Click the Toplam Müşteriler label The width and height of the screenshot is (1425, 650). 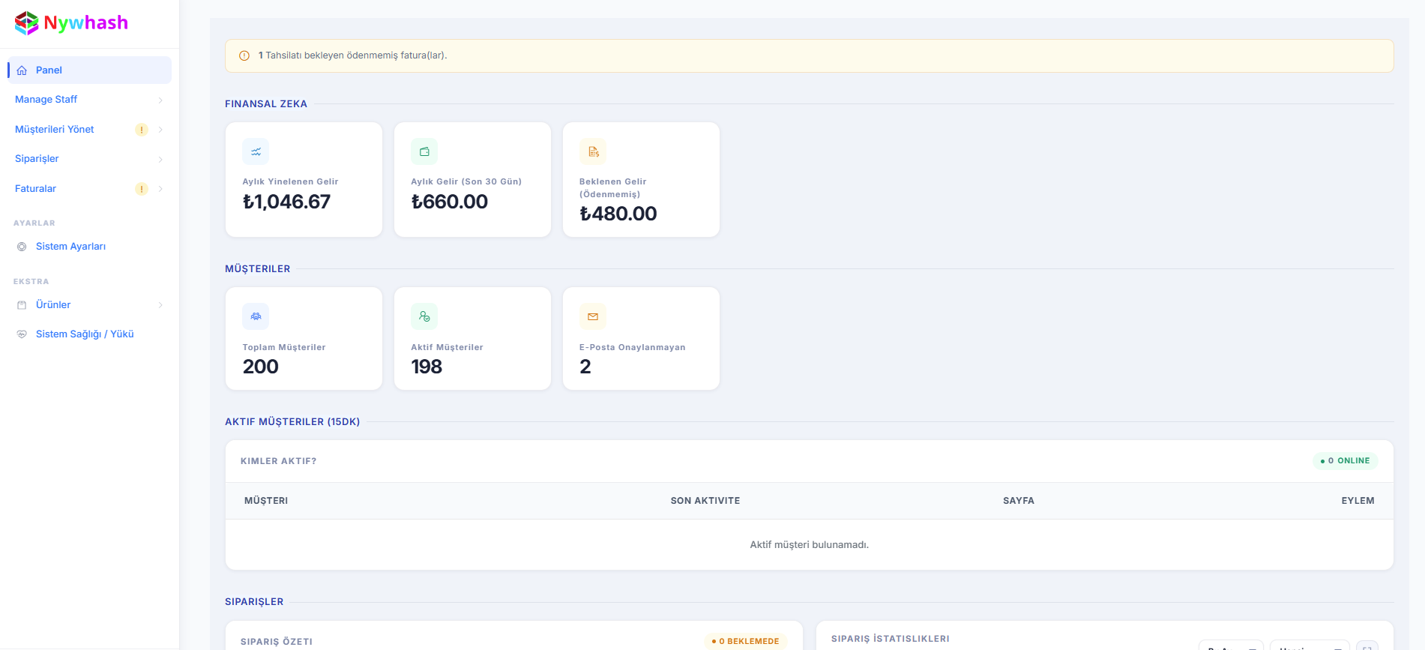coord(284,347)
